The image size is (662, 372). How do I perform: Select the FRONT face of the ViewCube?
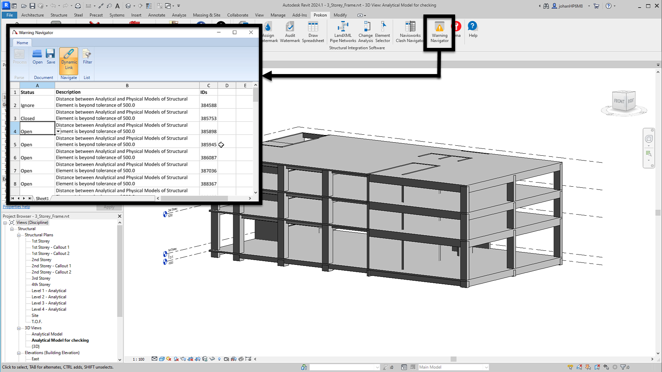click(x=619, y=101)
